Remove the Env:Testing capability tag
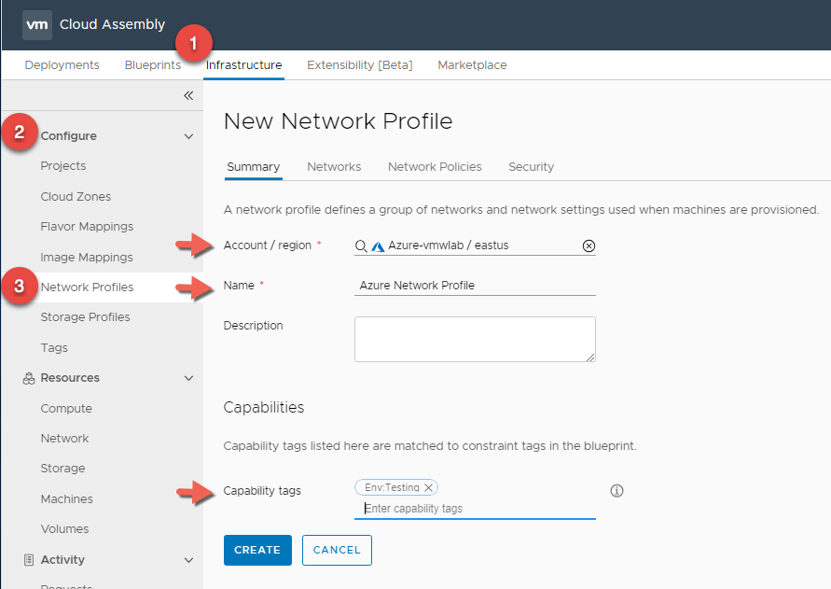The image size is (831, 589). [428, 487]
